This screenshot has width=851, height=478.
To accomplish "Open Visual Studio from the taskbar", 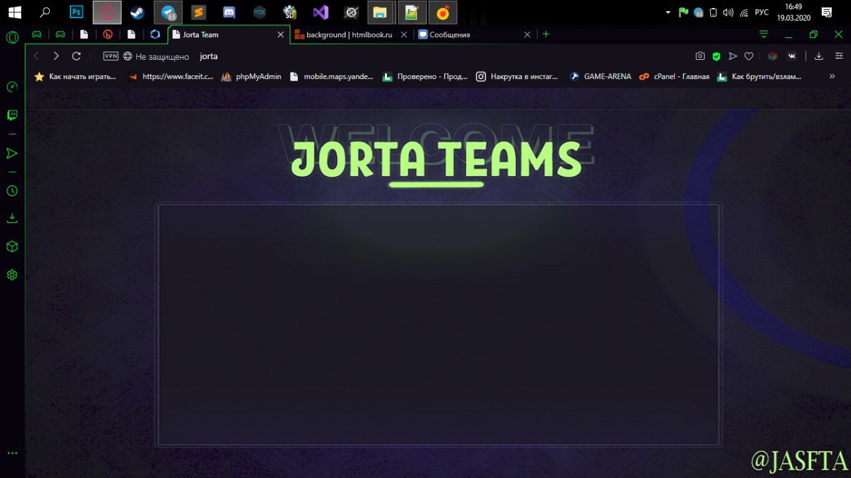I will coord(321,12).
